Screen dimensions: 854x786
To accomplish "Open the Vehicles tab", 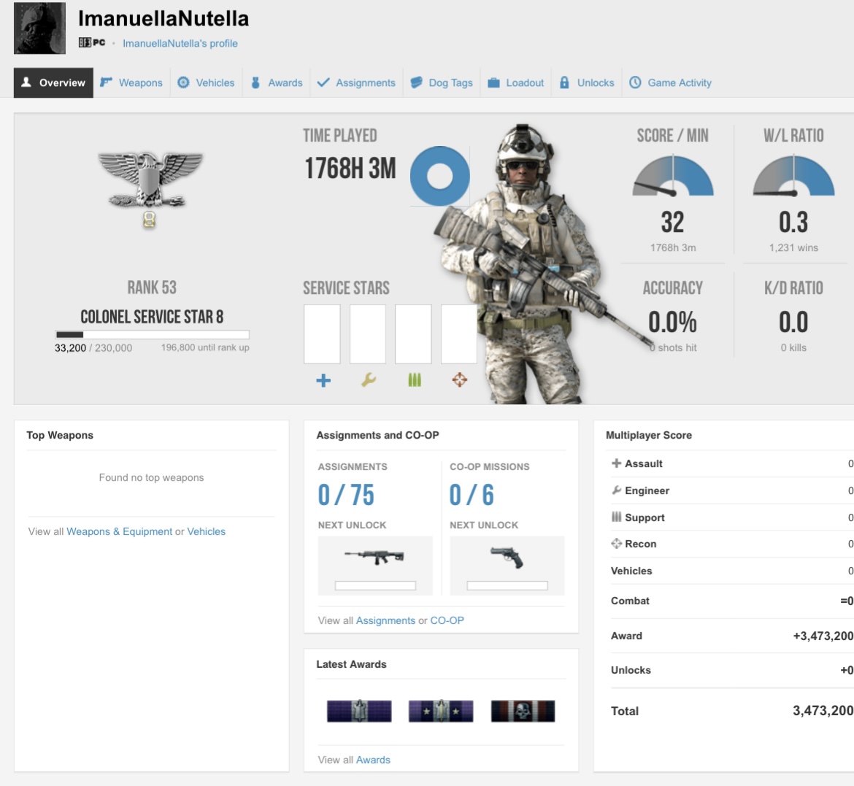I will click(206, 82).
